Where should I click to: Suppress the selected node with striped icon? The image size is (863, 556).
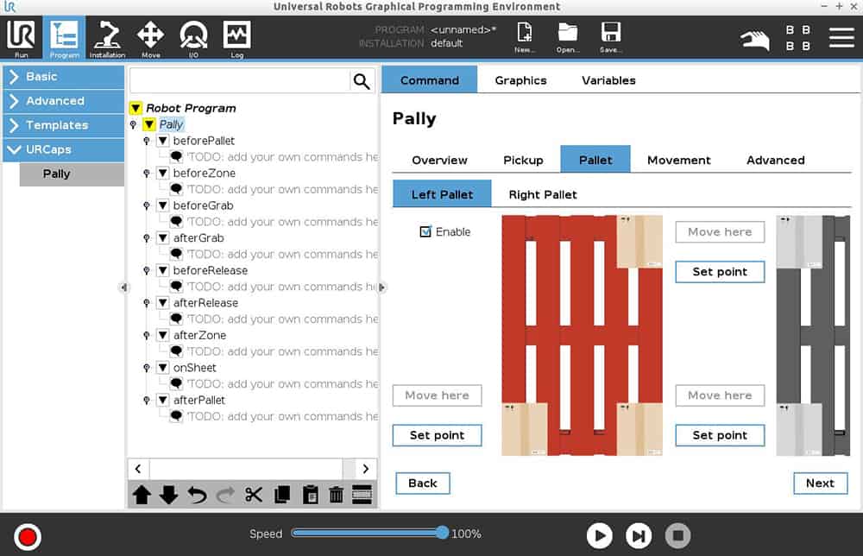tap(362, 495)
